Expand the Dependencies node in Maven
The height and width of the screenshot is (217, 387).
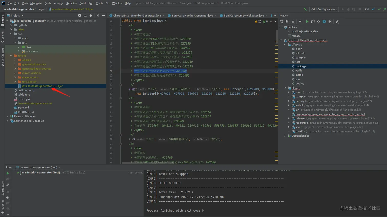coord(285,136)
